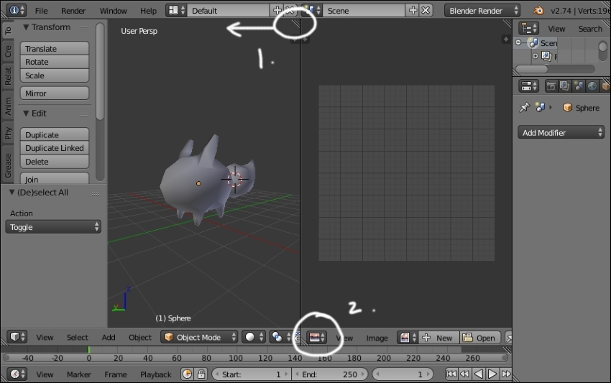The image size is (611, 383).
Task: Click the Sphere object cube icon
Action: click(x=568, y=108)
